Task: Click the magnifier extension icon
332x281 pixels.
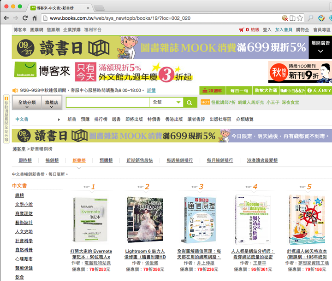Action: coord(310,18)
